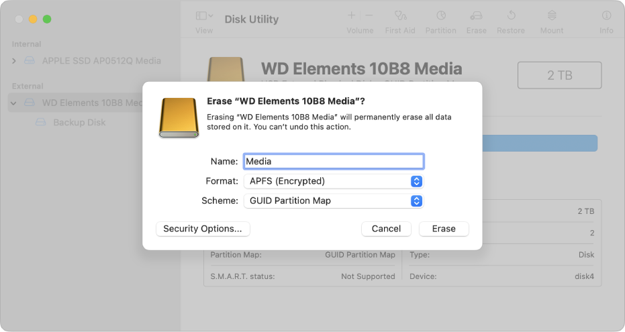The height and width of the screenshot is (332, 625).
Task: Open the Scheme dropdown GUID Partition Map
Action: pos(334,201)
